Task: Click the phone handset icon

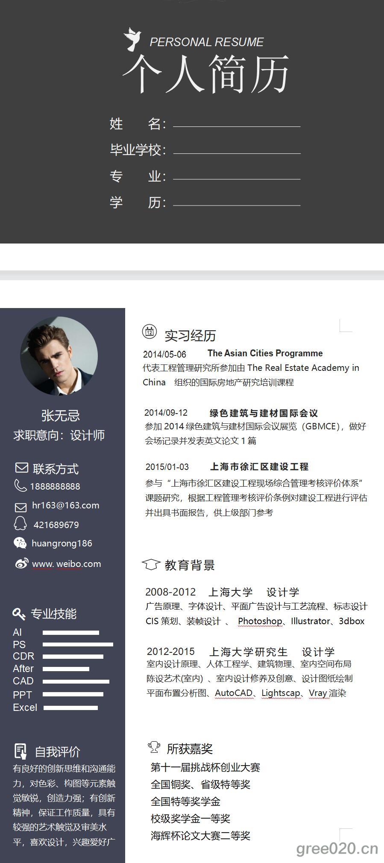Action: tap(20, 485)
